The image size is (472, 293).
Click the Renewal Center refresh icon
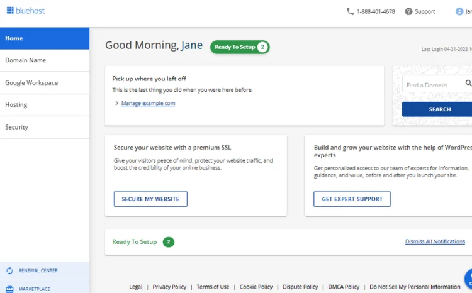[x=9, y=271]
